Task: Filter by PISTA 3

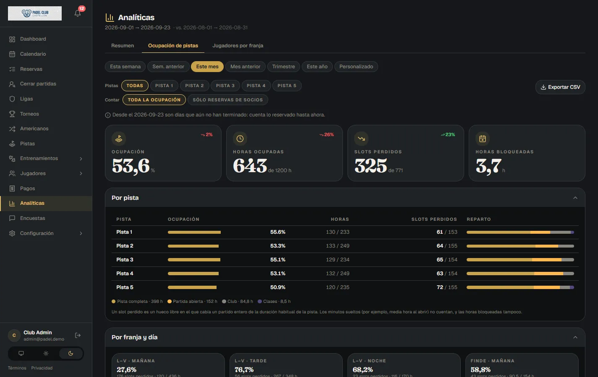Action: pos(225,85)
